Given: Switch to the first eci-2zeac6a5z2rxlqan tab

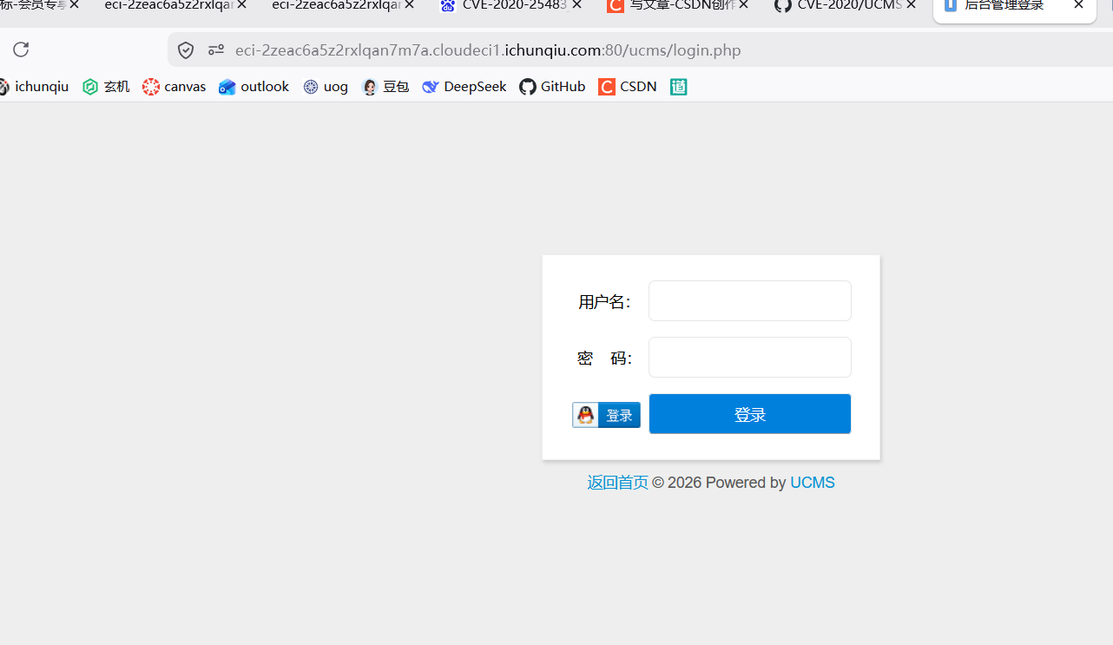Looking at the screenshot, I should pyautogui.click(x=168, y=4).
